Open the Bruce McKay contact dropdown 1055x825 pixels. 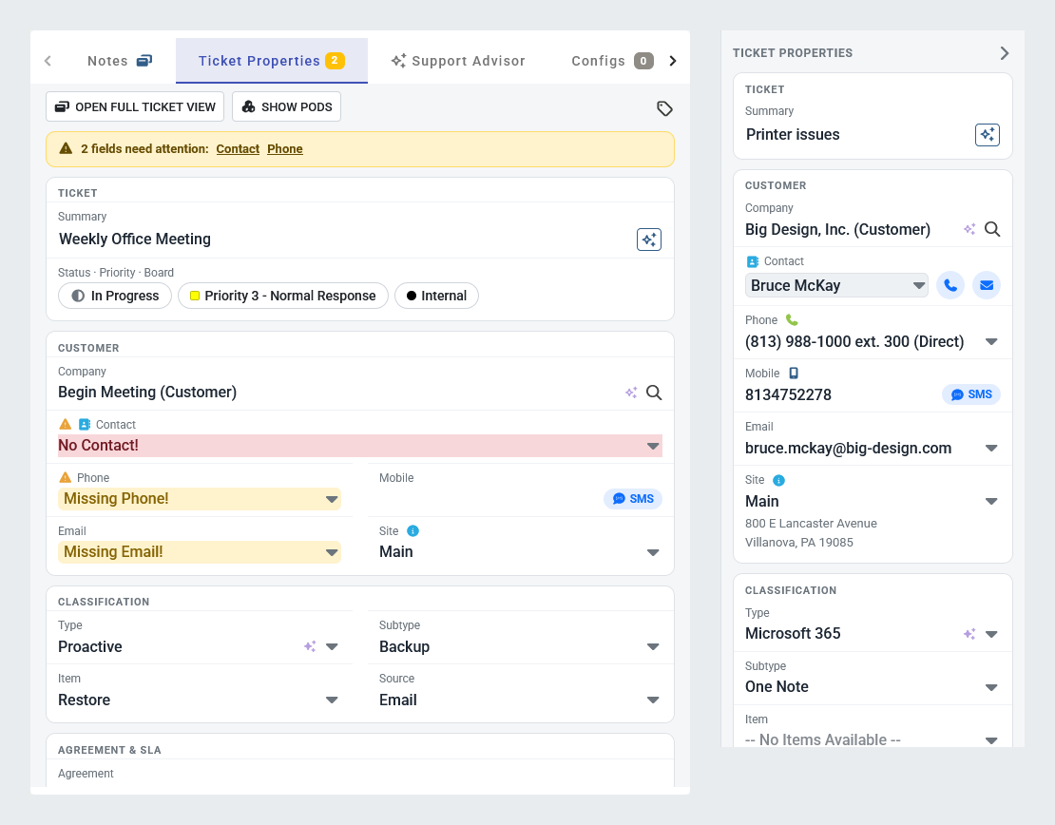pos(837,285)
